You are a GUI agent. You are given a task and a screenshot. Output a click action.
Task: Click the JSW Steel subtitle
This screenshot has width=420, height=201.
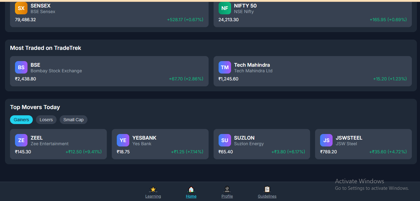[x=346, y=144]
